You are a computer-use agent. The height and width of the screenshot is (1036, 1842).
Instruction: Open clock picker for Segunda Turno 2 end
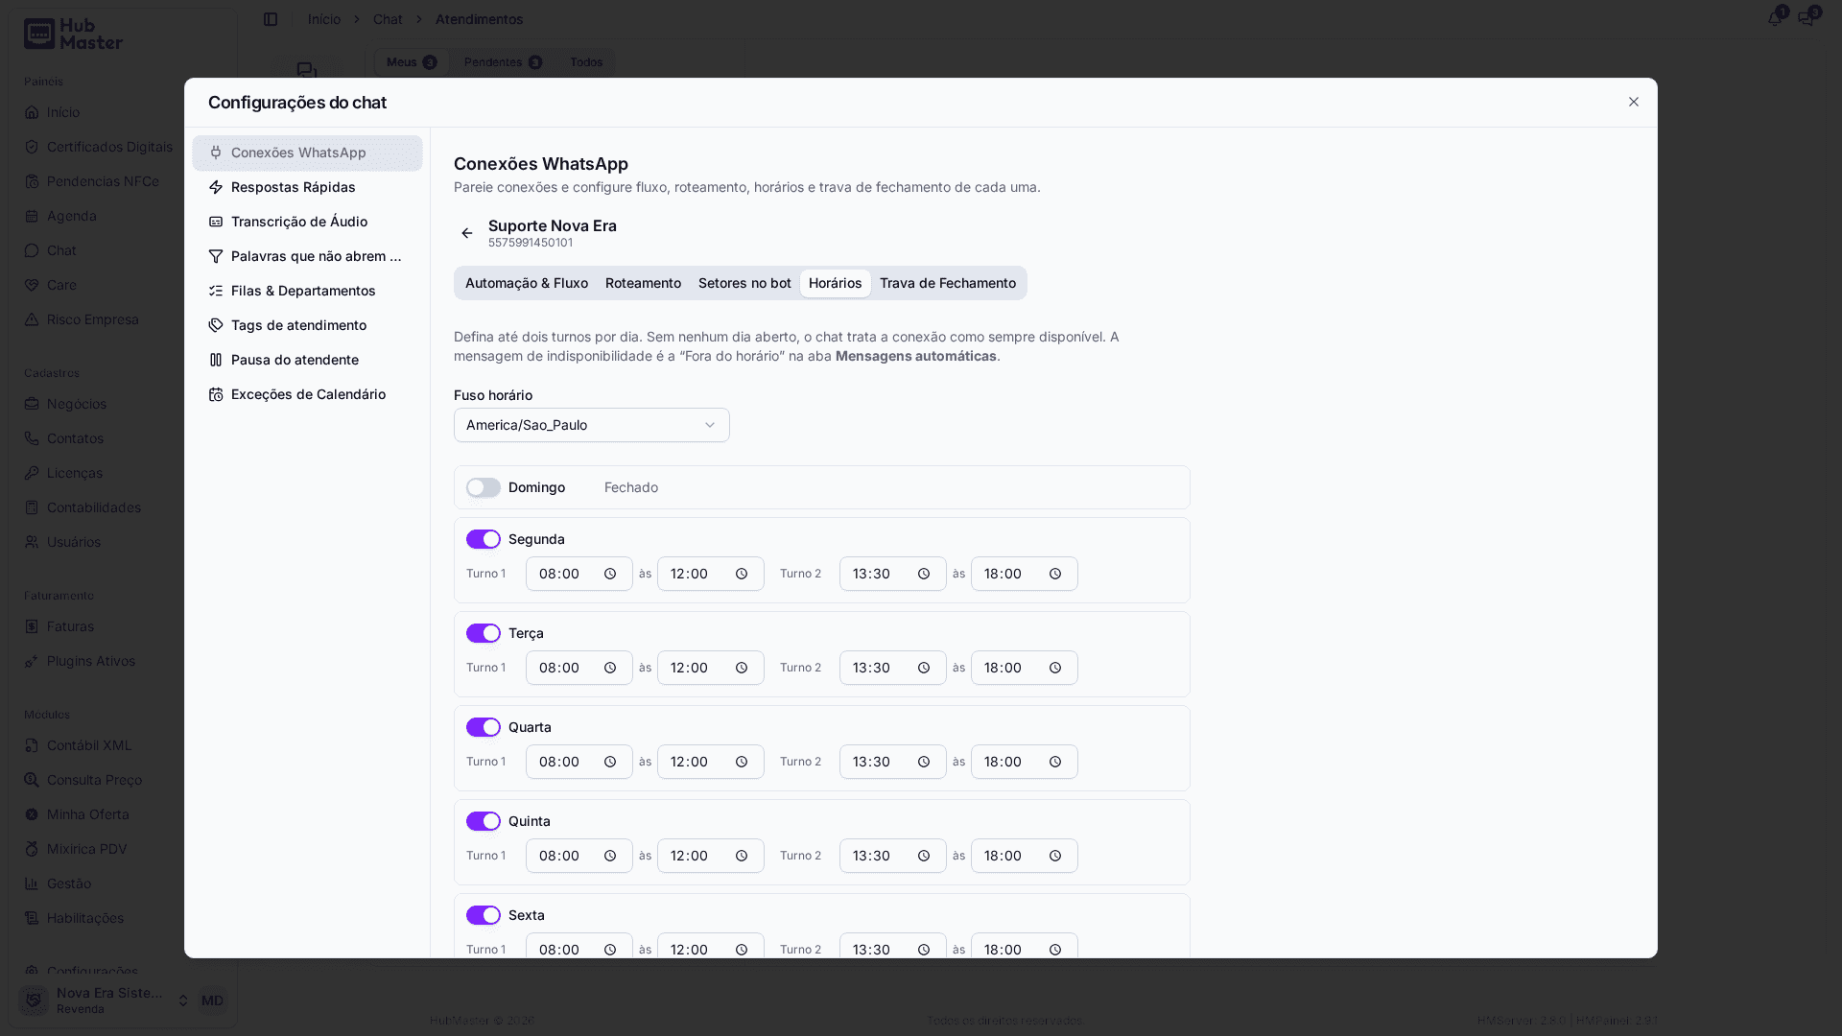(x=1055, y=574)
